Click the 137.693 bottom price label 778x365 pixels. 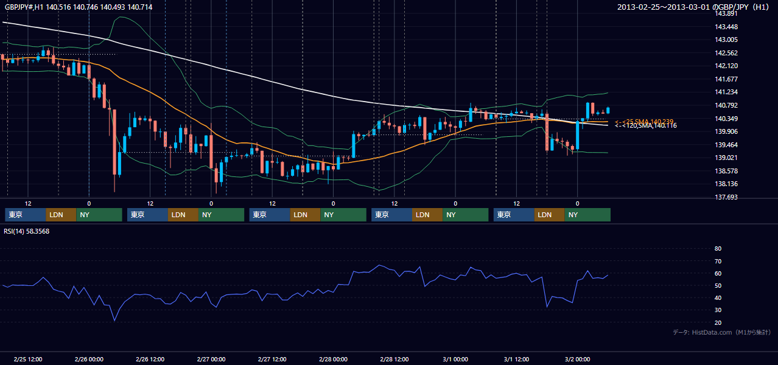[726, 197]
